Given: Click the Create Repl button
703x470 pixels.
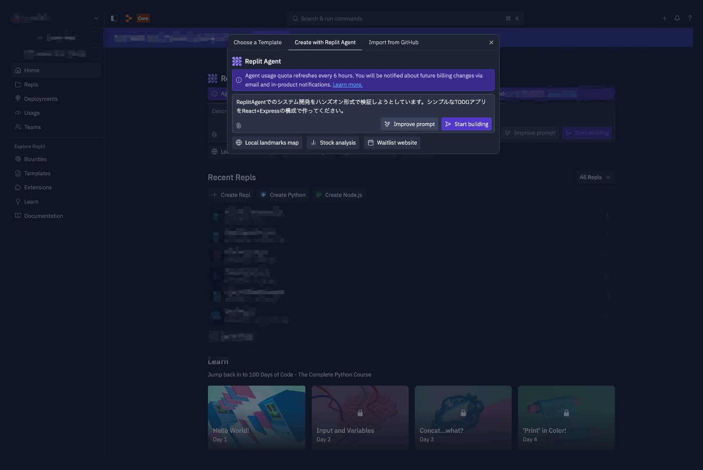Looking at the screenshot, I should point(231,195).
